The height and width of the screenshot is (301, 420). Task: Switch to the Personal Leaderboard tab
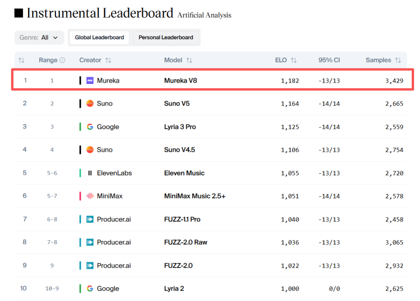coord(166,37)
